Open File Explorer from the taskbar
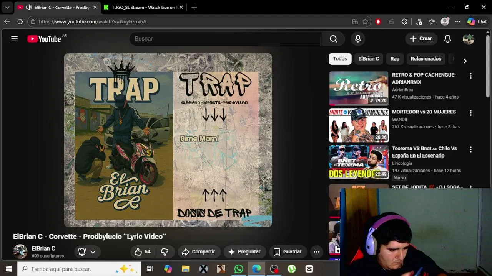This screenshot has width=492, height=276. pos(186,269)
